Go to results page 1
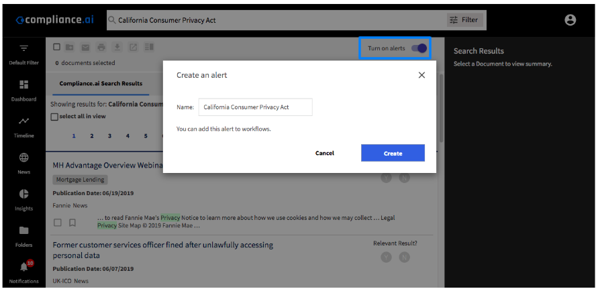This screenshot has width=598, height=293. point(74,136)
